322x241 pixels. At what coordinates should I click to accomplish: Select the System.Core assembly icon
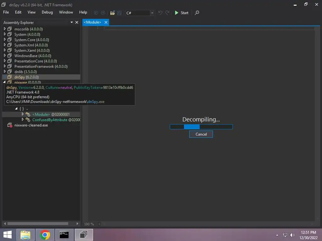(x=10, y=40)
